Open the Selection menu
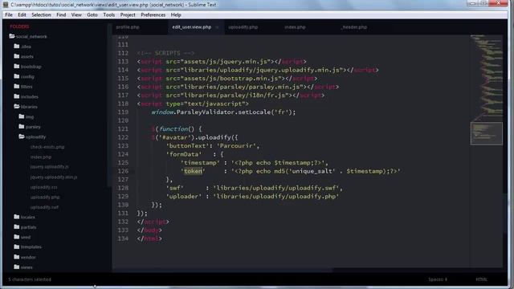This screenshot has height=289, width=514. 41,14
